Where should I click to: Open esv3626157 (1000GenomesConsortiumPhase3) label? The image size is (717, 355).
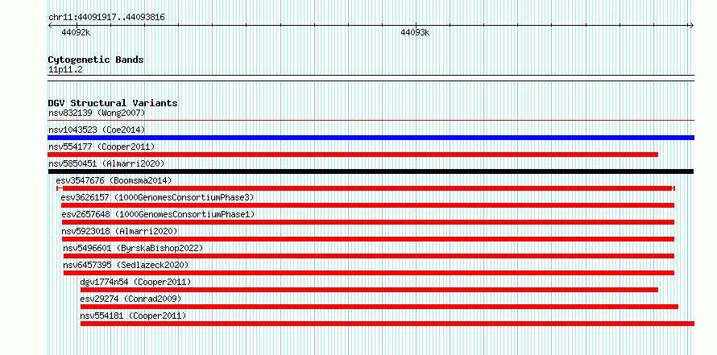coord(157,197)
